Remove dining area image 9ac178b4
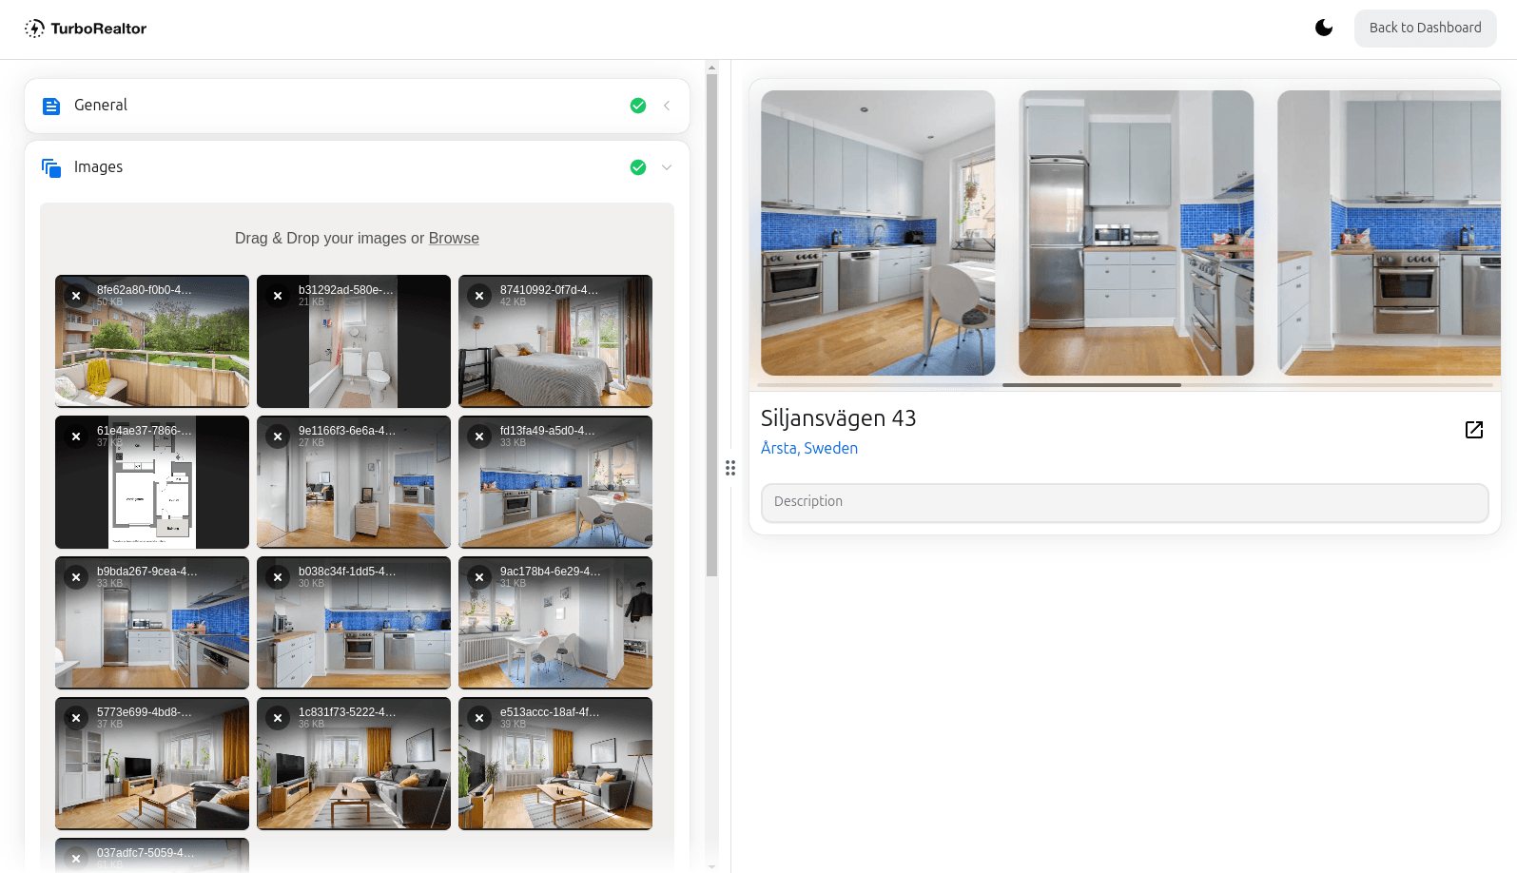The height and width of the screenshot is (873, 1517). (479, 577)
